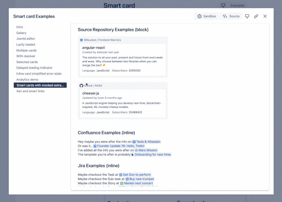Open Delayed loading indicator example
282x202 pixels.
click(x=34, y=68)
